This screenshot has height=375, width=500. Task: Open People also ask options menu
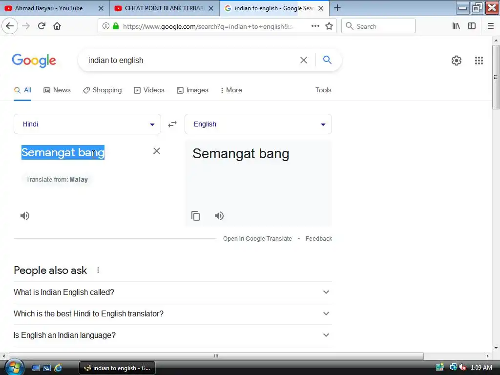pyautogui.click(x=98, y=270)
